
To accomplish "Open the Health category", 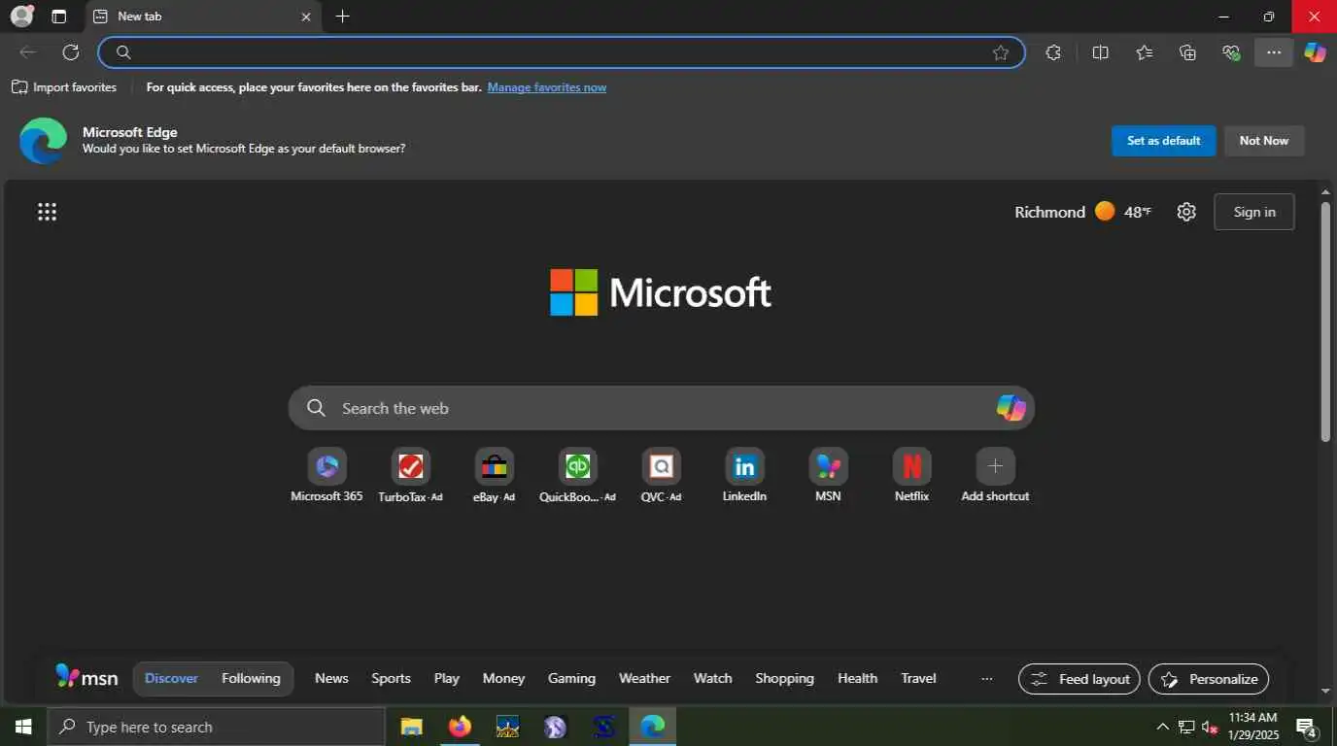I will pos(857,678).
